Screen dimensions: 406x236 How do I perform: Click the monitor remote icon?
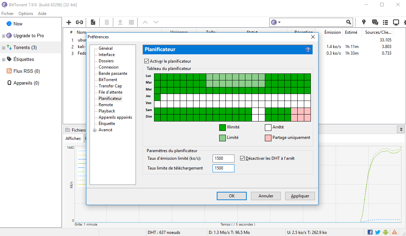396,22
